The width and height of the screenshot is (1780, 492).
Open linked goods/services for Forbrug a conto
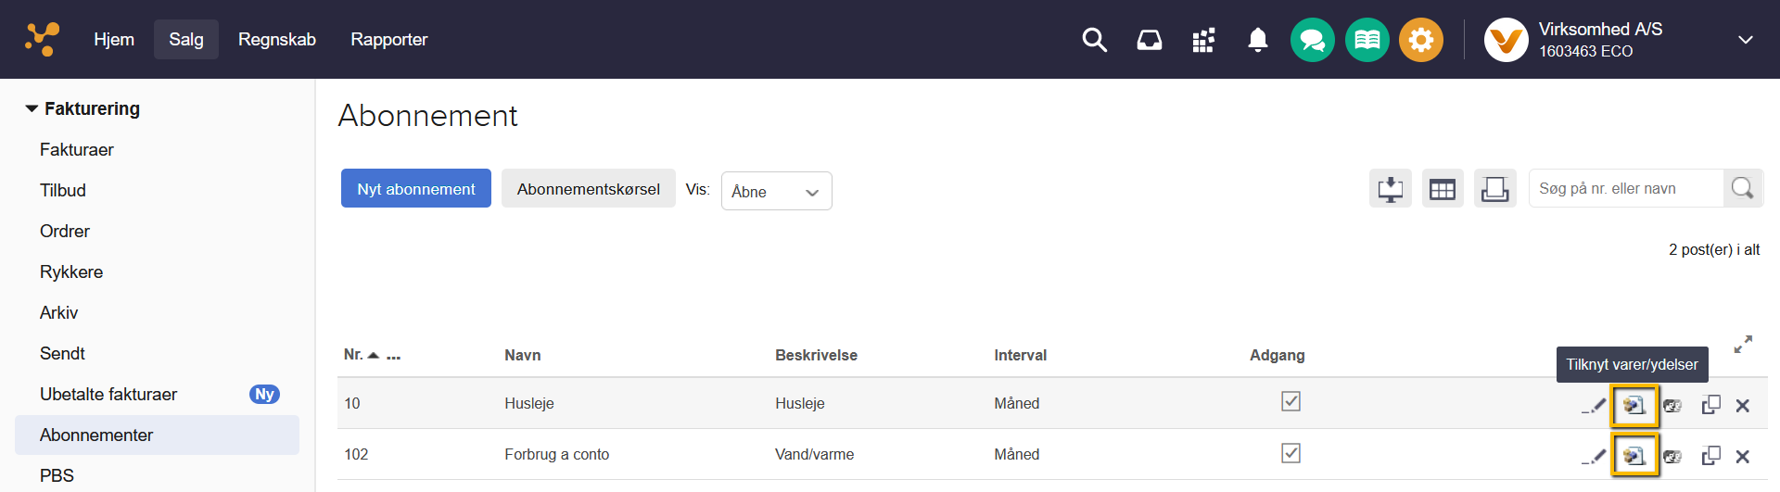click(1634, 456)
